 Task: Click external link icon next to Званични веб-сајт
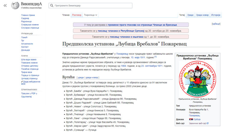(x=208, y=123)
